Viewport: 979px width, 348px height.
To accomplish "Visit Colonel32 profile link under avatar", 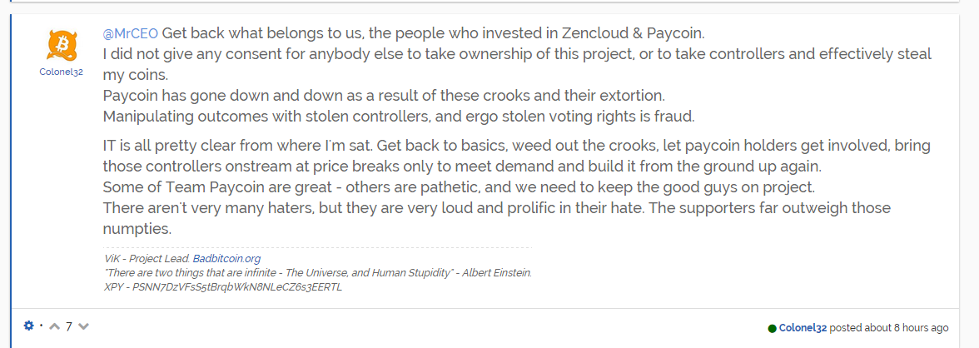I will coord(62,72).
